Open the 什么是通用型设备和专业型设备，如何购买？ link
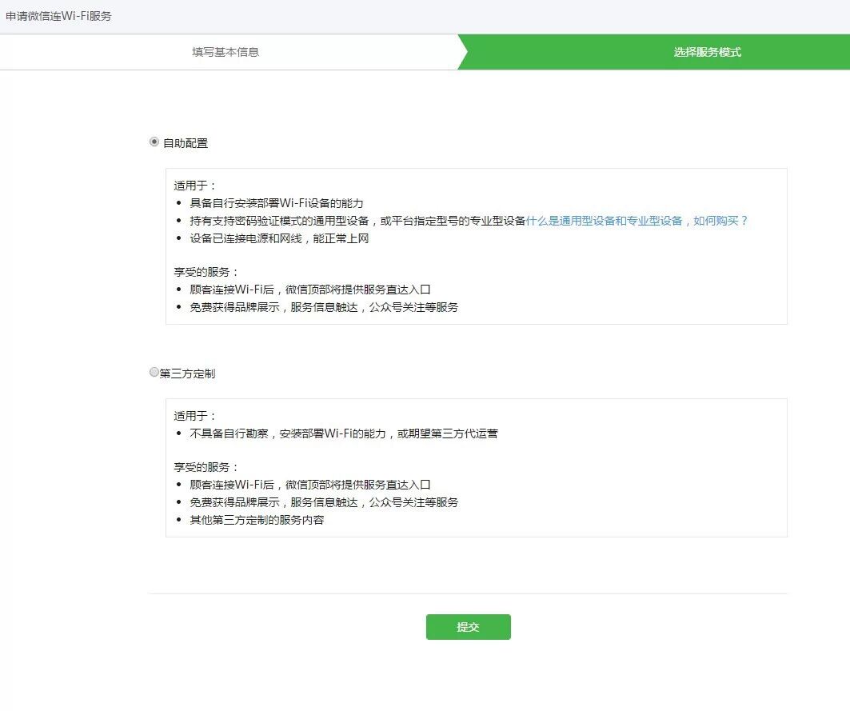The width and height of the screenshot is (850, 711). tap(637, 221)
